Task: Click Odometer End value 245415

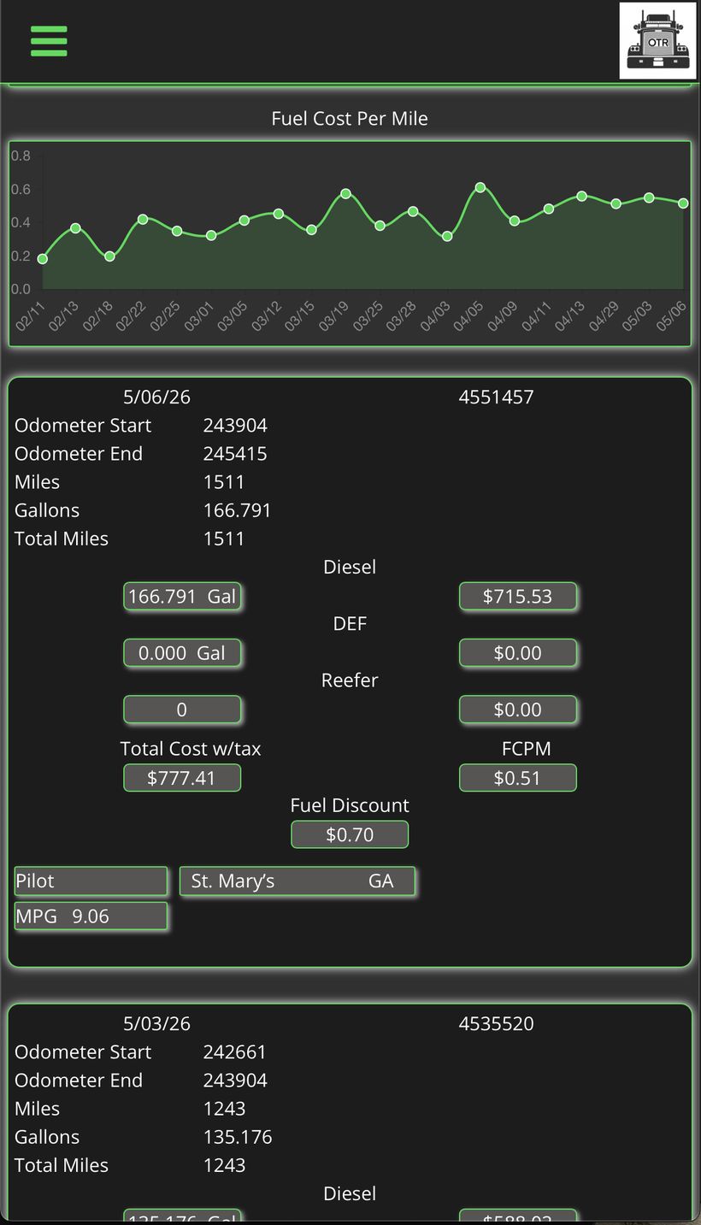Action: tap(235, 453)
